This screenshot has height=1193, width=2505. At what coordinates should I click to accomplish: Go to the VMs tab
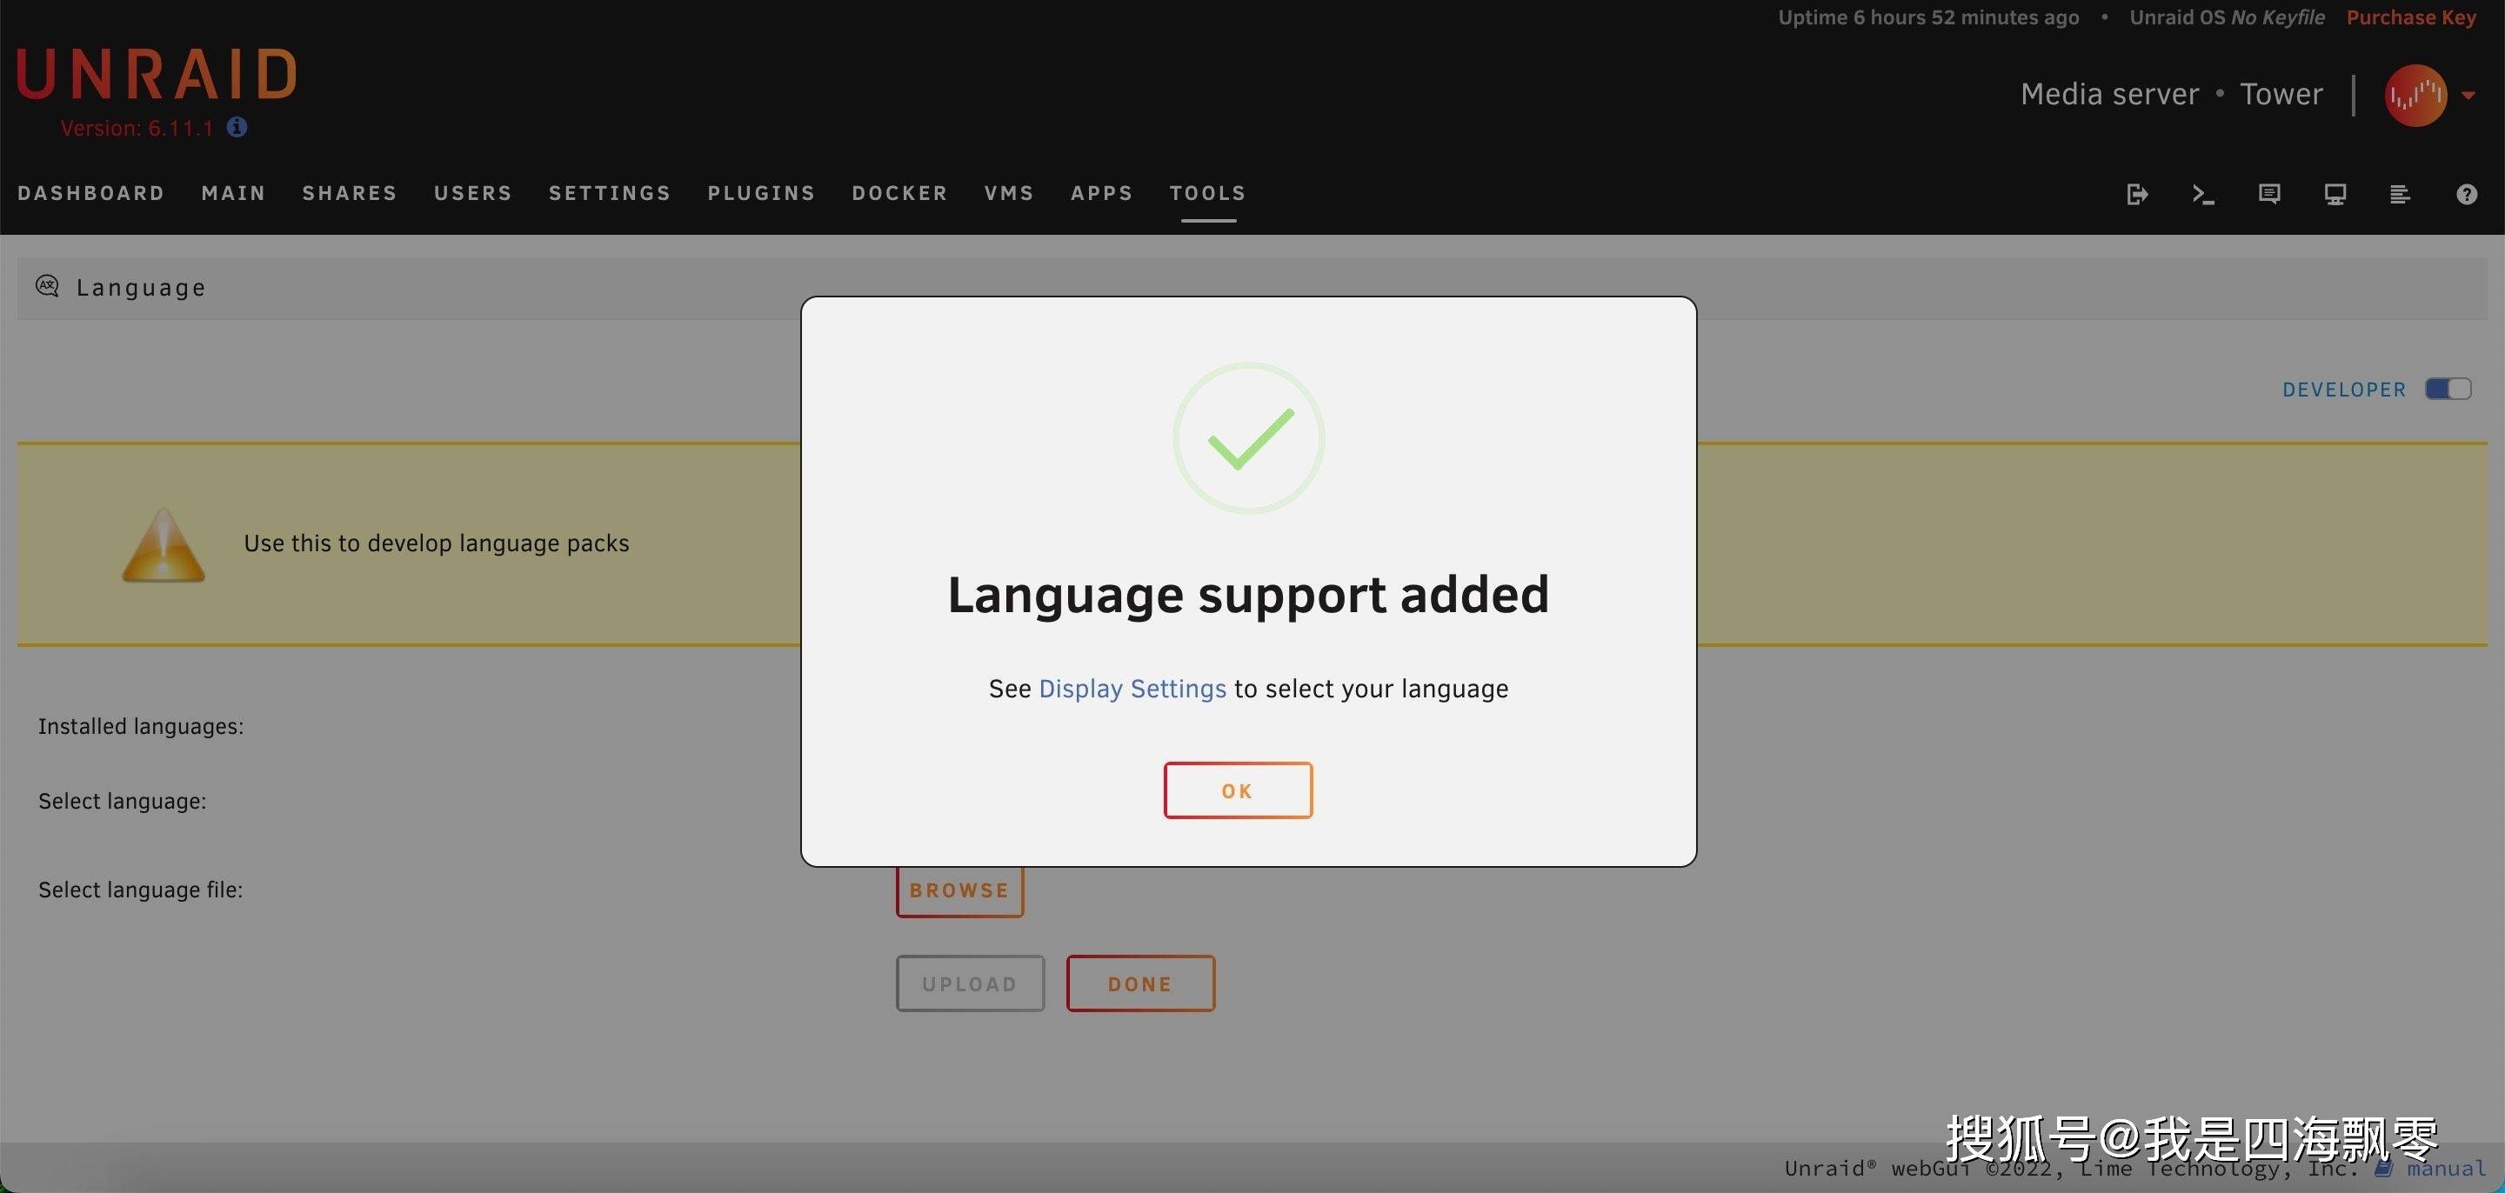(x=1008, y=192)
